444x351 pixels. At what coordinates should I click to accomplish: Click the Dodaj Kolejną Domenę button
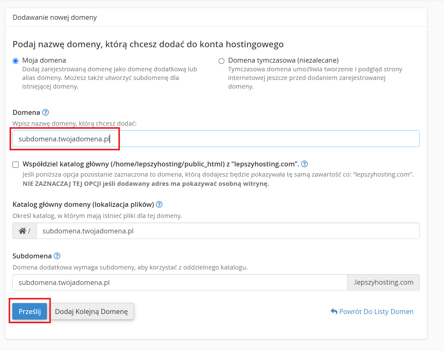pyautogui.click(x=91, y=311)
